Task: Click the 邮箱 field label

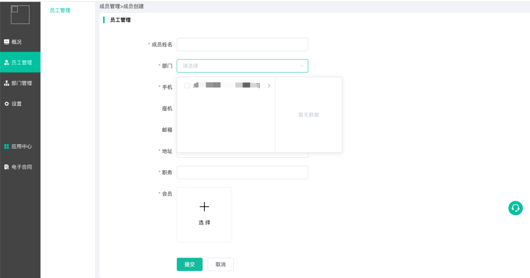Action: (x=167, y=130)
